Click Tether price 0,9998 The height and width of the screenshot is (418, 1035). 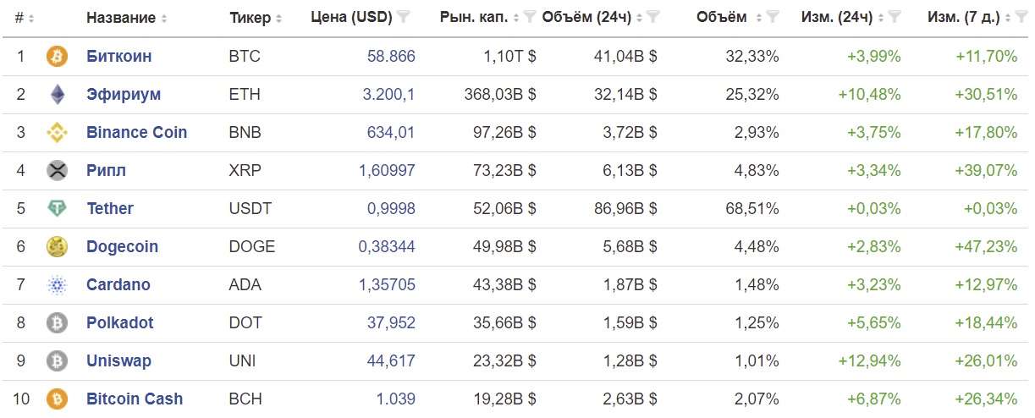(391, 209)
